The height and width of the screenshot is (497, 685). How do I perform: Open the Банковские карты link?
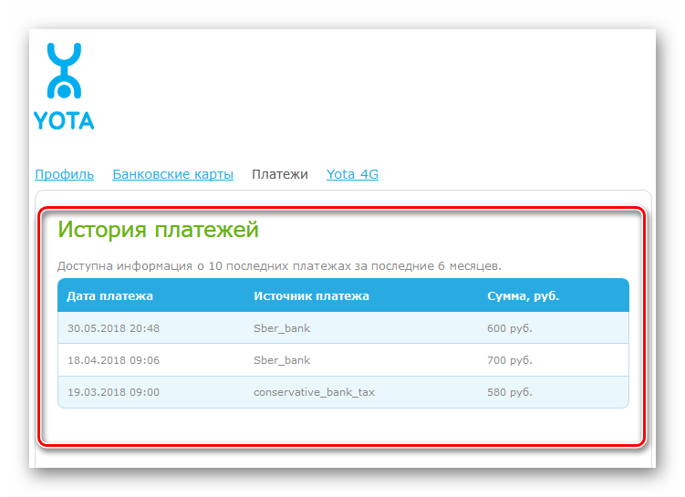click(x=172, y=174)
